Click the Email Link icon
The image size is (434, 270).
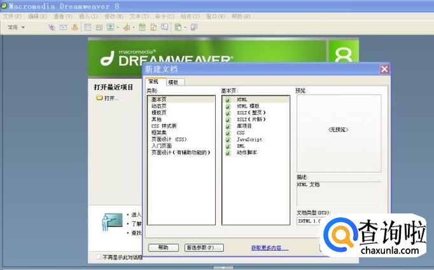(x=64, y=27)
